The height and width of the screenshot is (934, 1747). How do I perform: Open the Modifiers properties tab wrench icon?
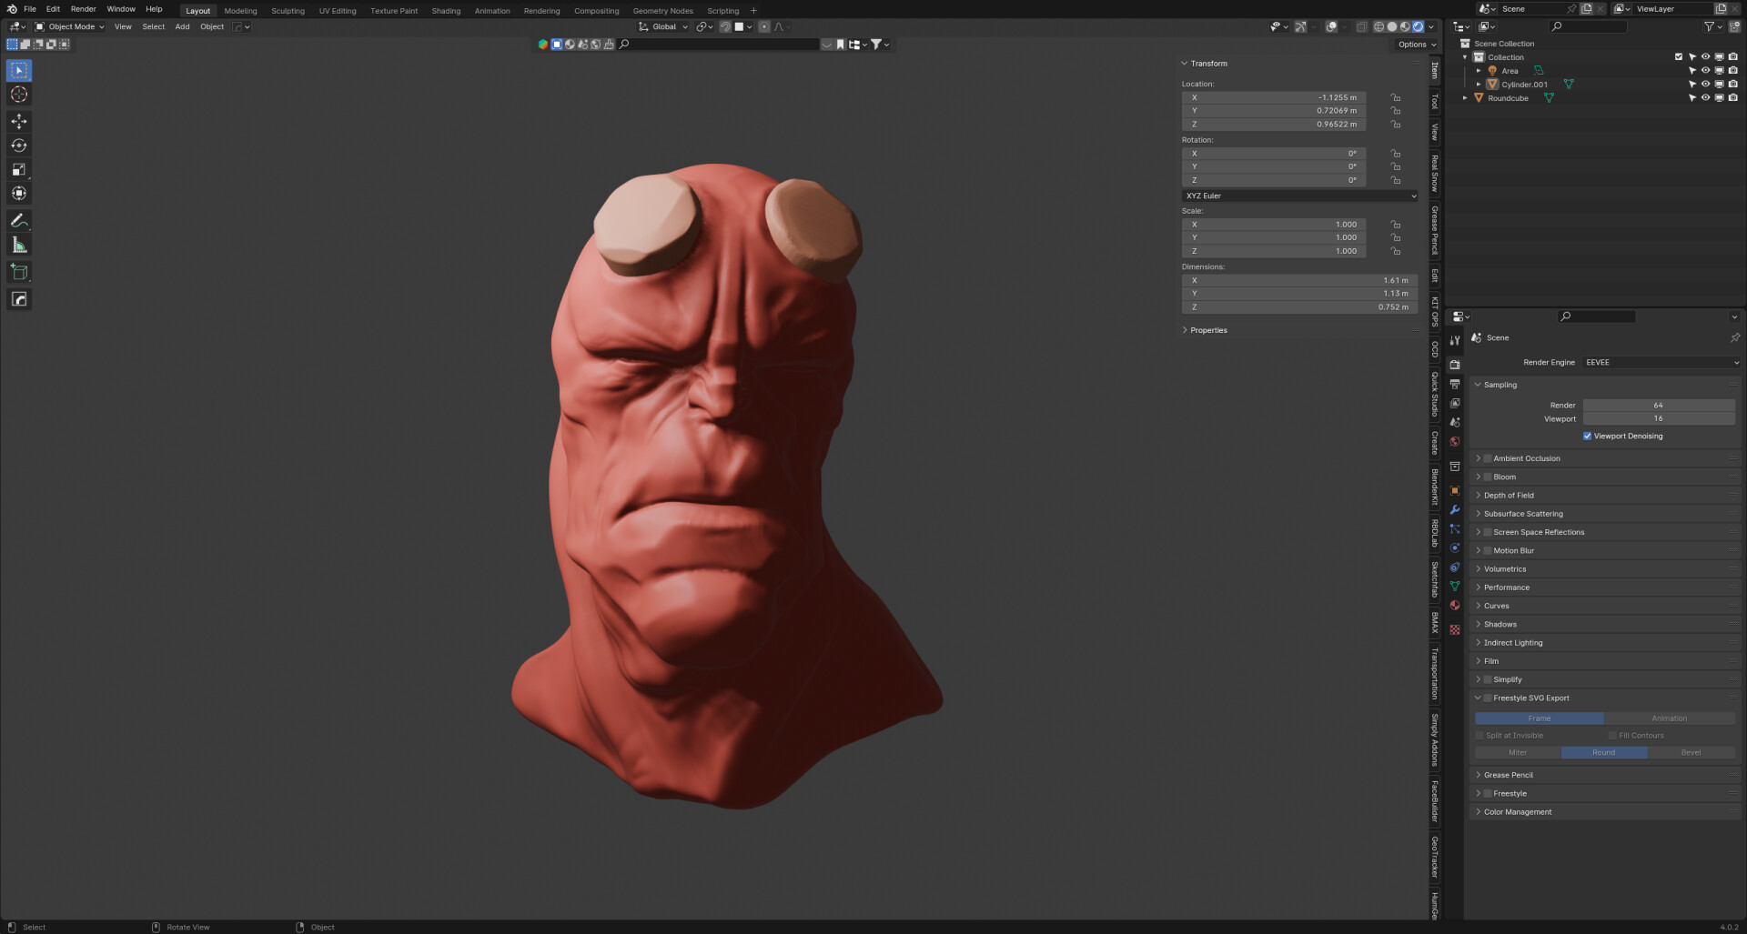point(1455,509)
